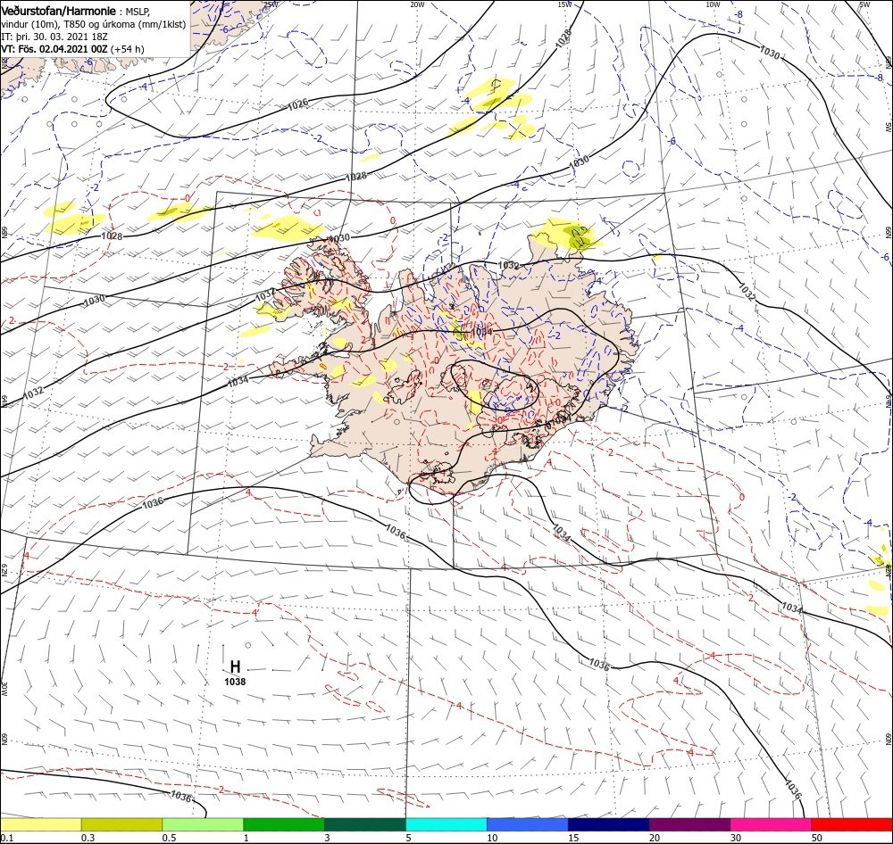Click the 20W longitude label
The image size is (893, 844).
[x=417, y=4]
